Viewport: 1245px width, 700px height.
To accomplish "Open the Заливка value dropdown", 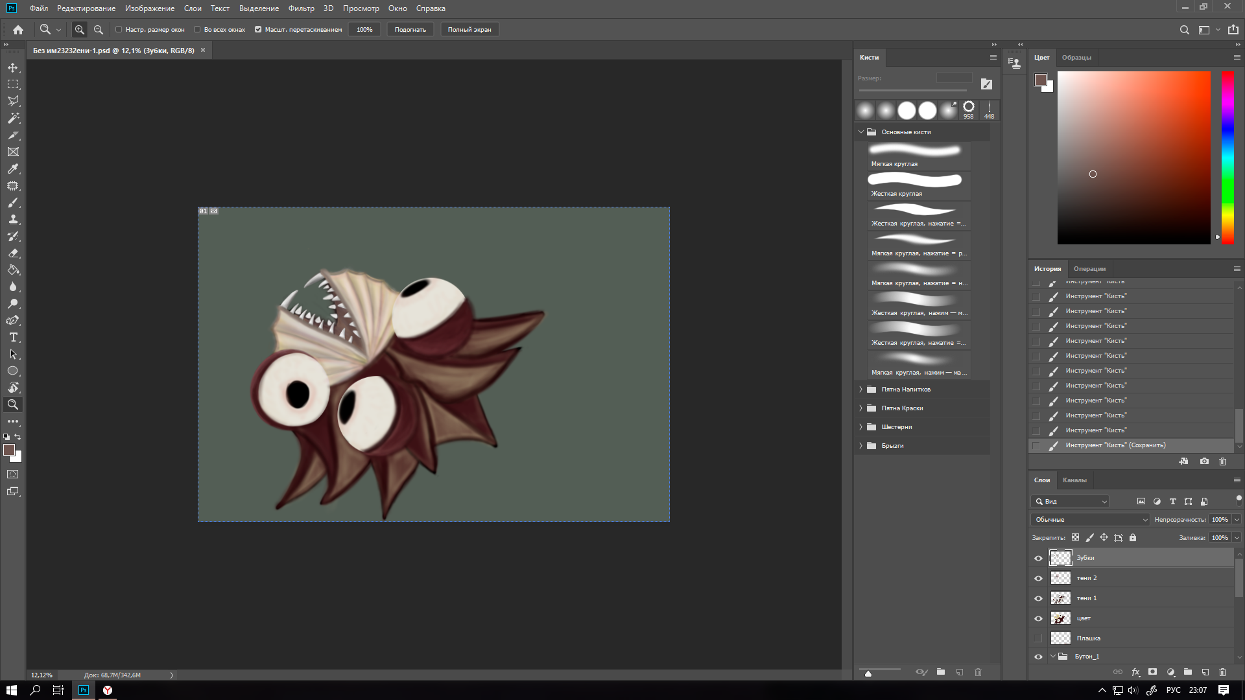I will coord(1237,538).
